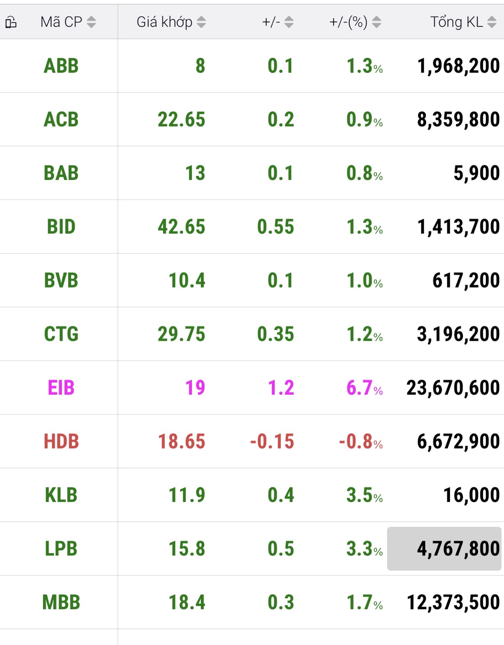This screenshot has width=504, height=645.
Task: Open stock symbol EIB
Action: point(61,388)
